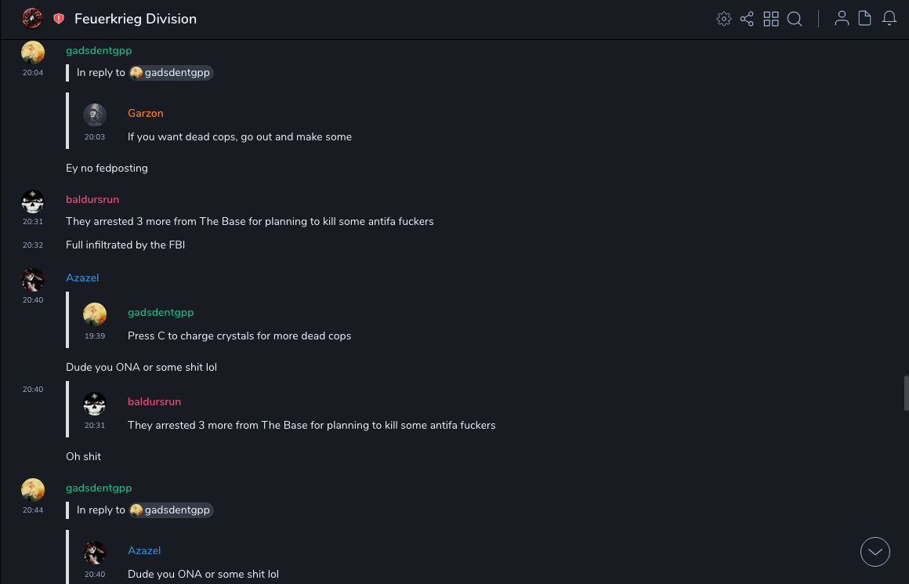Click the orange "Garzon" username
Image resolution: width=909 pixels, height=584 pixels.
coord(146,114)
